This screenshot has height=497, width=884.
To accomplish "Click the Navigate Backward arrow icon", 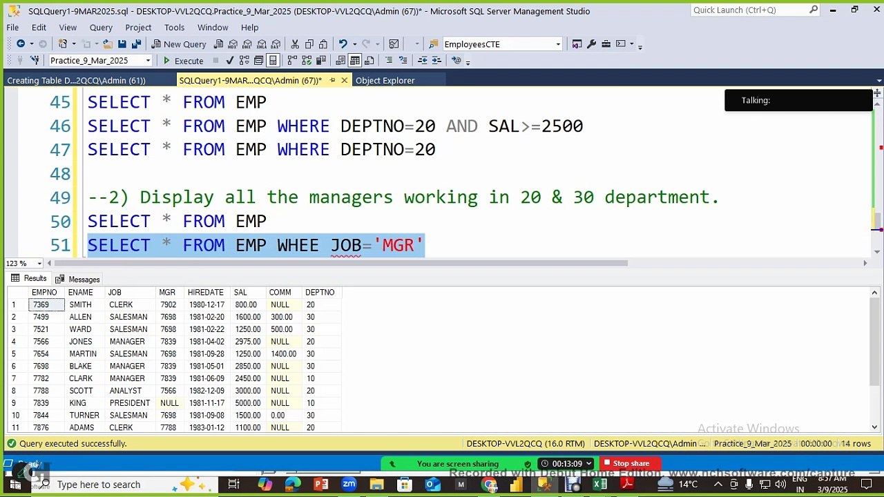I will [x=21, y=43].
